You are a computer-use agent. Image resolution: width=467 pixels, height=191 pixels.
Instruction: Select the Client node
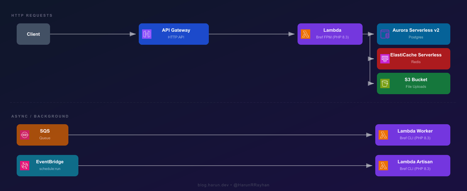coord(33,34)
